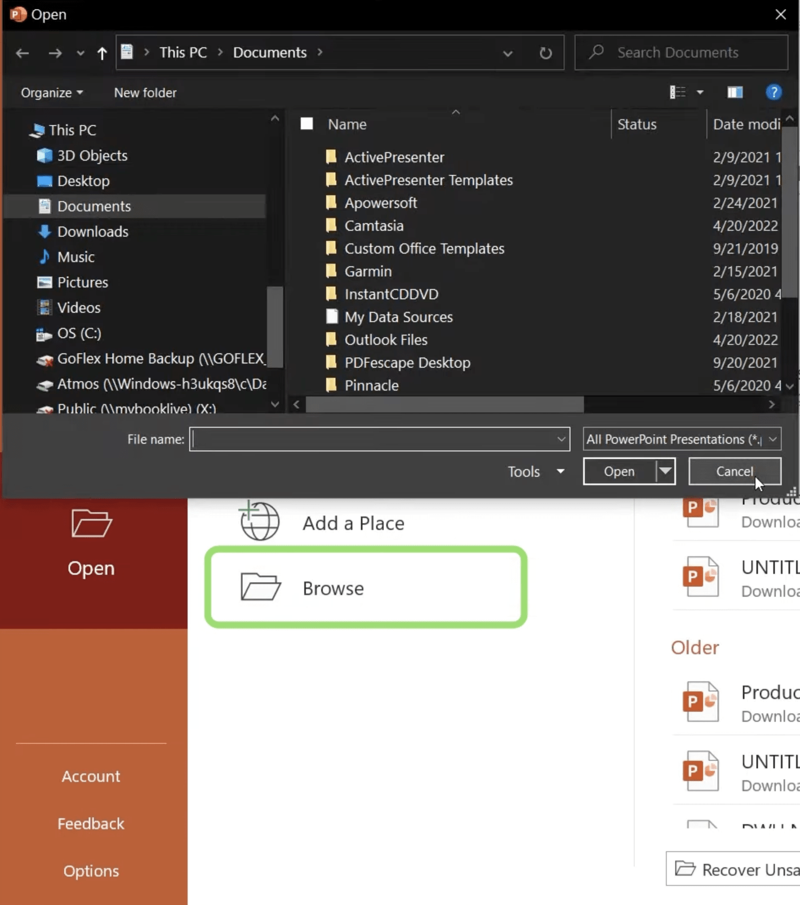The height and width of the screenshot is (905, 800).
Task: Select the Pinnacle folder
Action: coord(372,385)
